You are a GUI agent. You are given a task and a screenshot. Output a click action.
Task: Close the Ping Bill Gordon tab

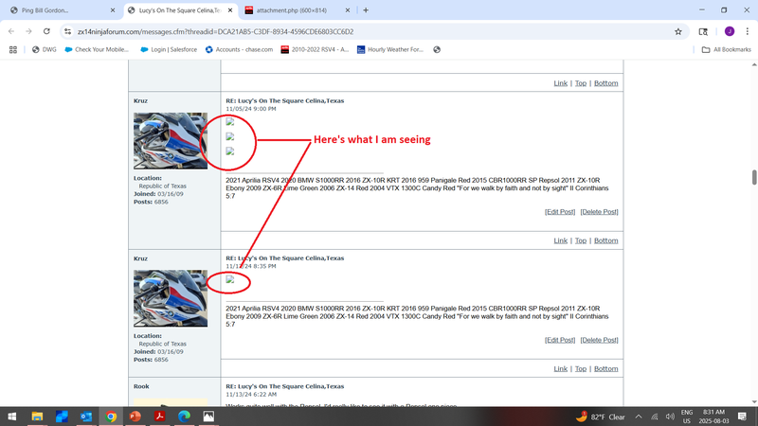(x=113, y=10)
